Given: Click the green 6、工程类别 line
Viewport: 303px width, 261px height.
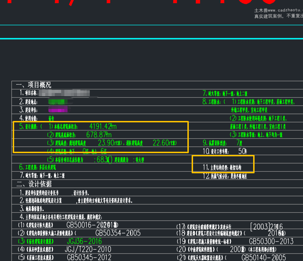Looking at the screenshot, I should tap(37, 167).
